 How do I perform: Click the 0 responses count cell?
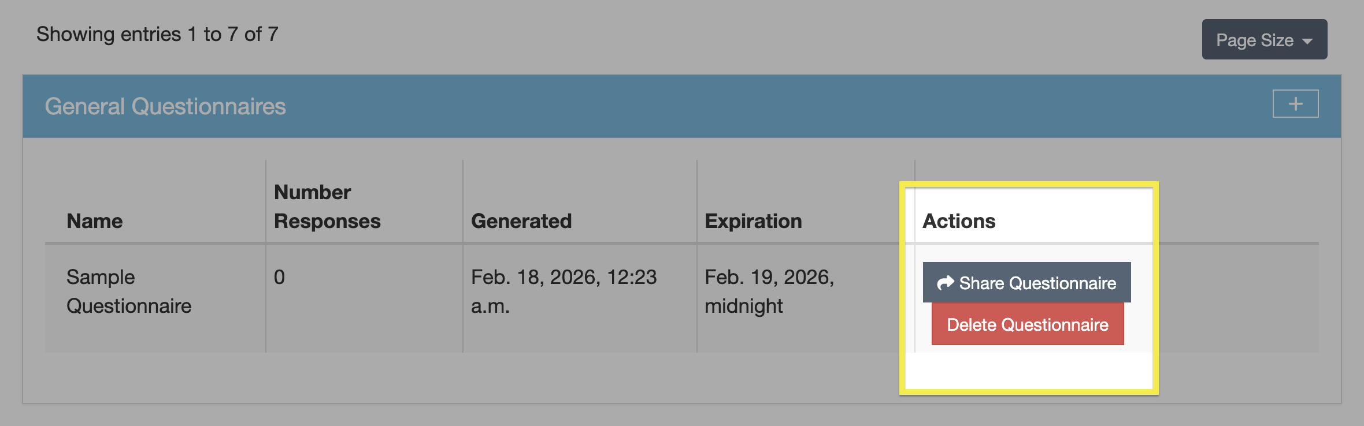(279, 277)
